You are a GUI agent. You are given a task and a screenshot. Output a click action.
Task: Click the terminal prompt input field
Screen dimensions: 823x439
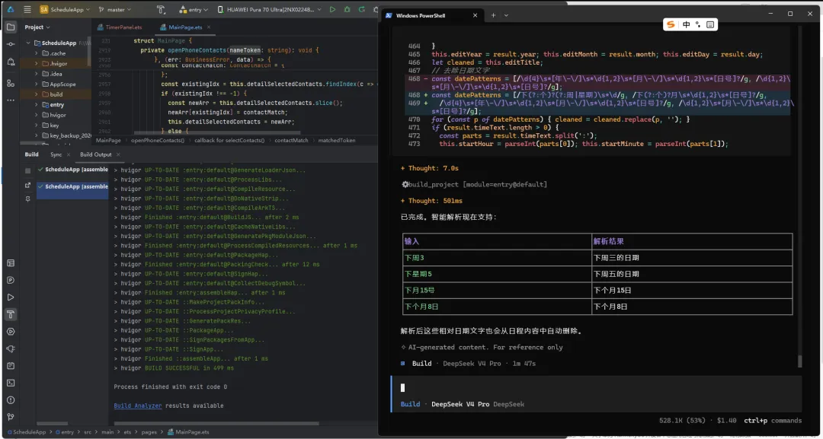click(596, 388)
